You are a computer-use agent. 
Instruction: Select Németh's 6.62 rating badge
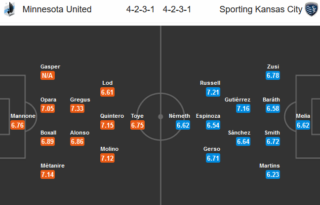pos(183,125)
